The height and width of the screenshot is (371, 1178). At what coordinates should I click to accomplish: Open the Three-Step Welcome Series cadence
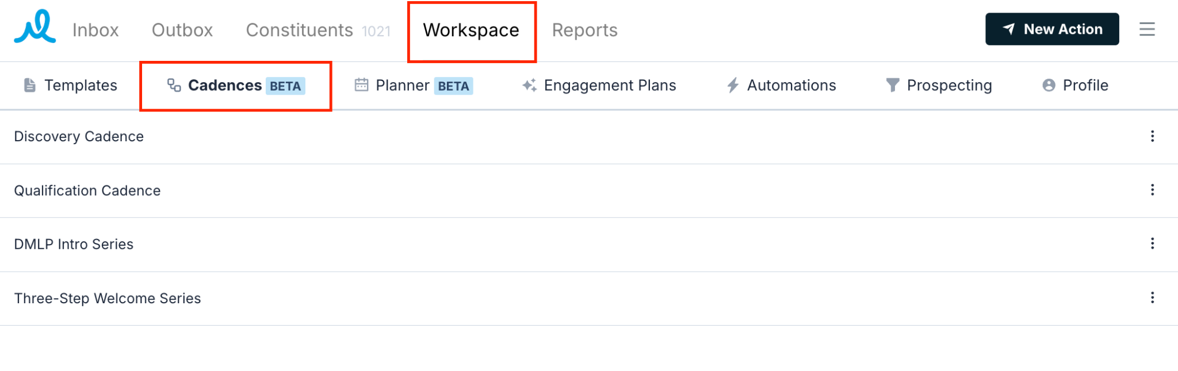(108, 299)
